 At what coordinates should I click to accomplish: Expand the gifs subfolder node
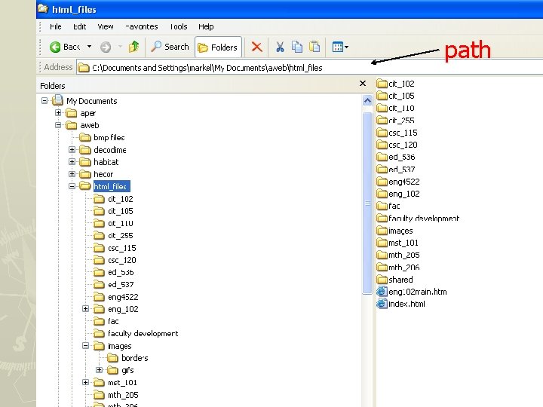[x=99, y=370]
